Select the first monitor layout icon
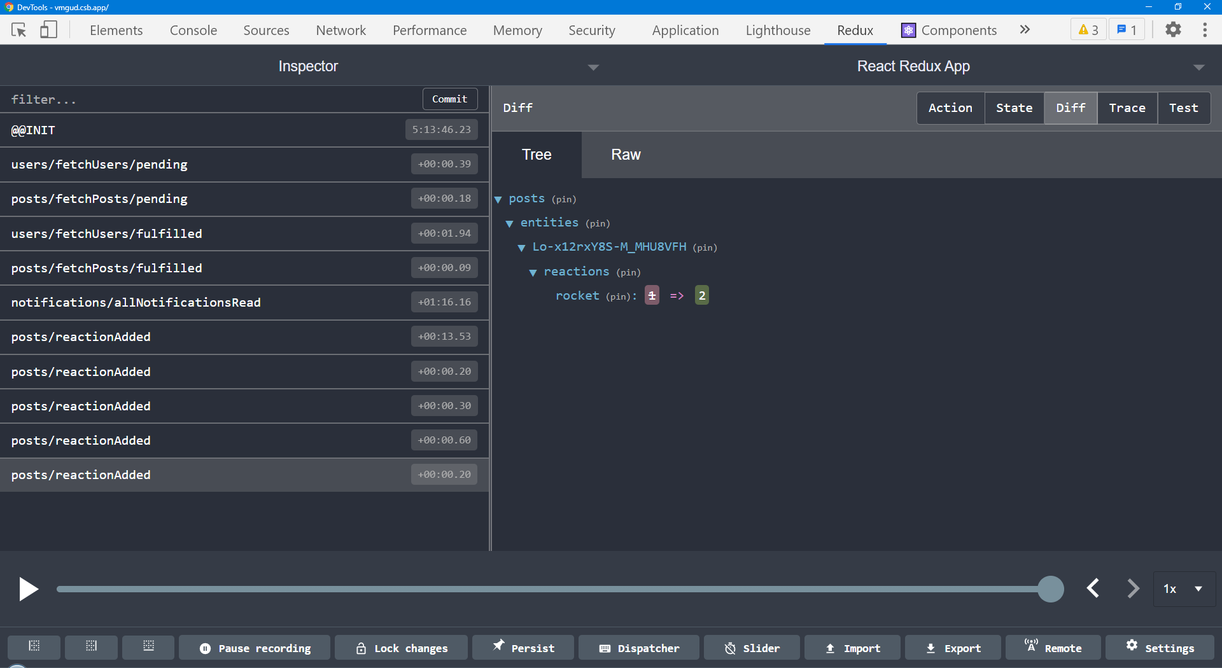The image size is (1222, 668). click(x=34, y=646)
